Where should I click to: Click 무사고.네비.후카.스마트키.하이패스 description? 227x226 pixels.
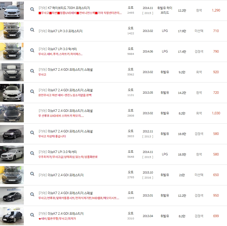click(x=60, y=54)
